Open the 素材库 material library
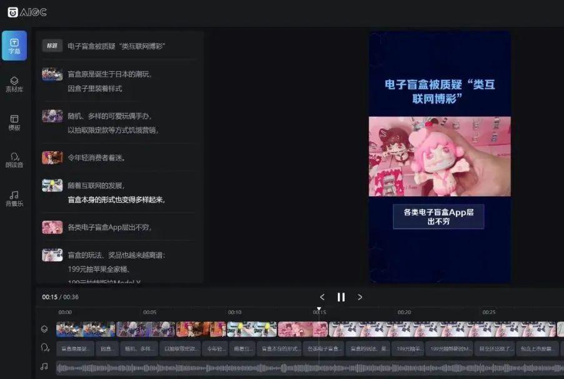The height and width of the screenshot is (379, 564). pyautogui.click(x=14, y=84)
